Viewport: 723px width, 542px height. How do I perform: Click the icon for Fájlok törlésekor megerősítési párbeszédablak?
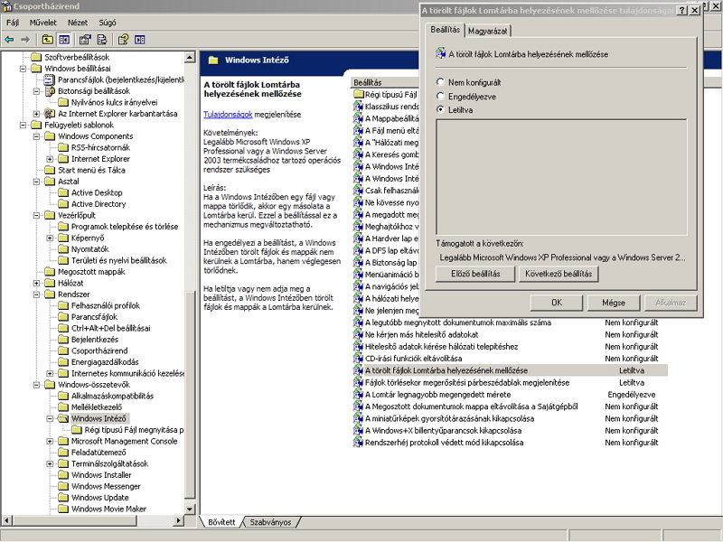[358, 382]
